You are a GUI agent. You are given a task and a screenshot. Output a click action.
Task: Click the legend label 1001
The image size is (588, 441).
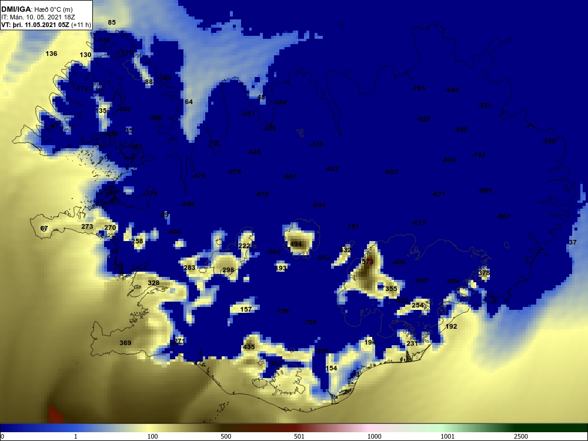447,436
